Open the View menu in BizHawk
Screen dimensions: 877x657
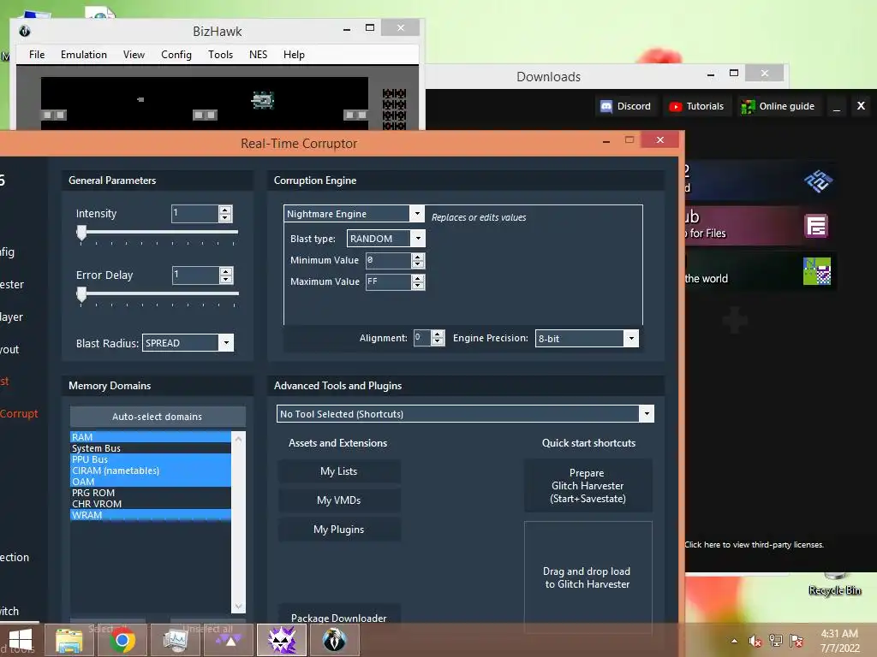[x=134, y=54]
